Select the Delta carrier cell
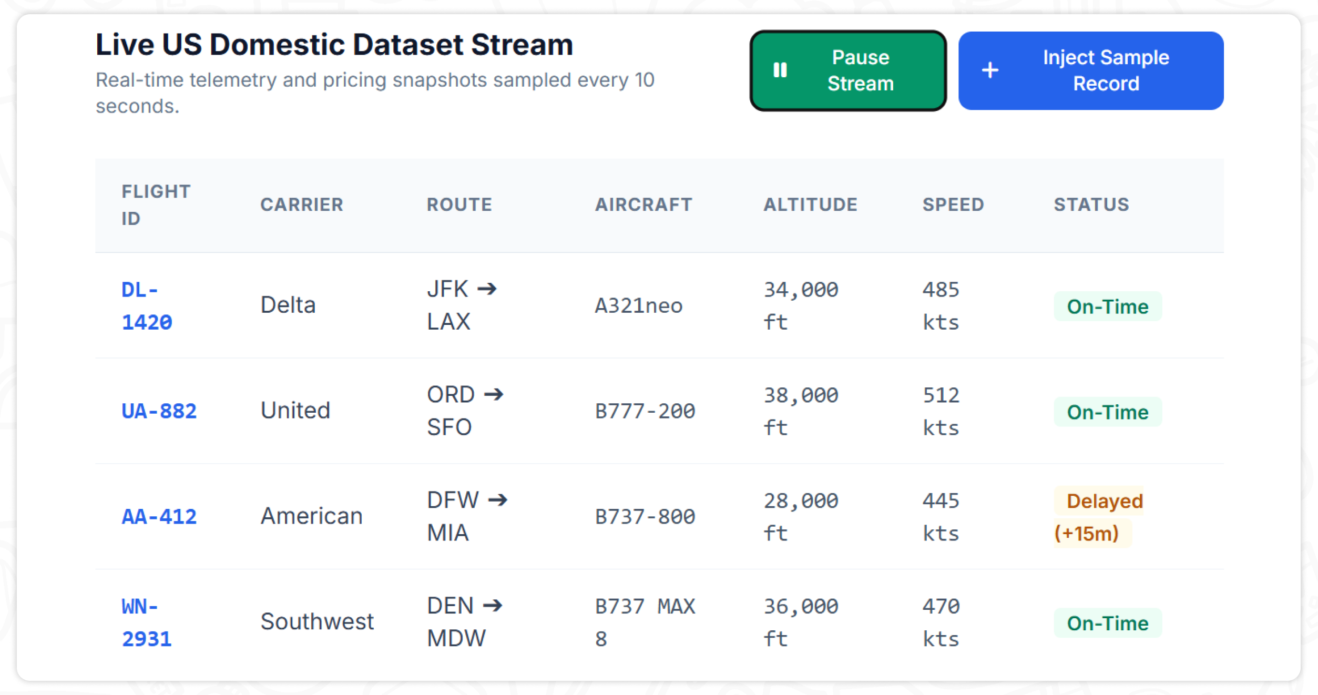 click(x=288, y=305)
